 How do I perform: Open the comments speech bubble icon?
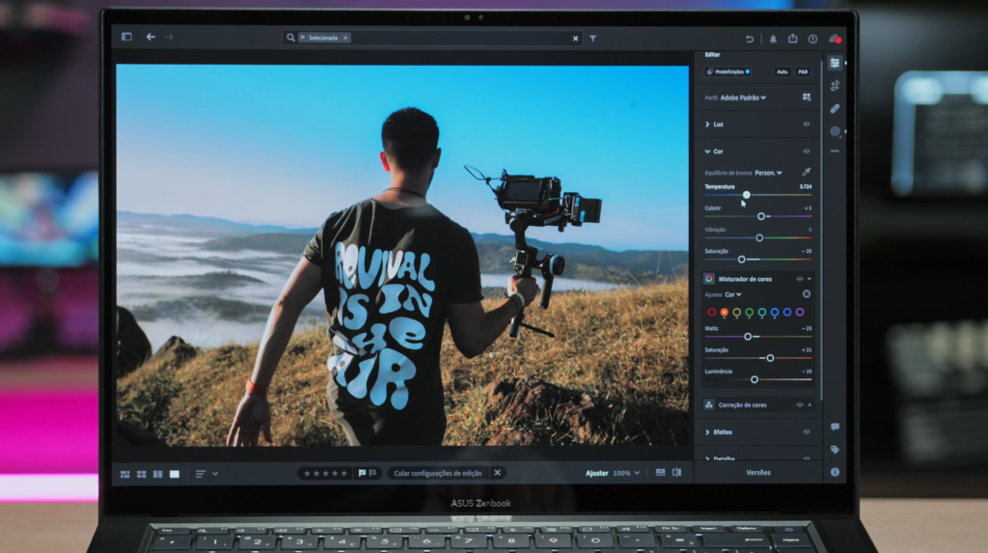[x=835, y=427]
